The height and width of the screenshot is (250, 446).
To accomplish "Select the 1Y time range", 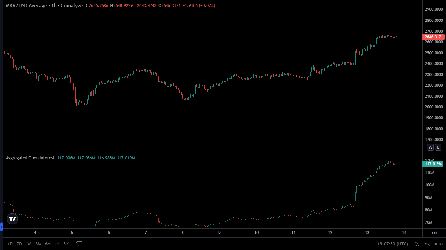I will coord(57,244).
